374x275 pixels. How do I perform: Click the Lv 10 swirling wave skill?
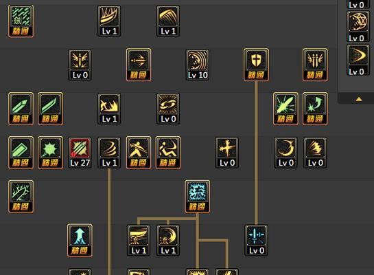click(x=198, y=65)
